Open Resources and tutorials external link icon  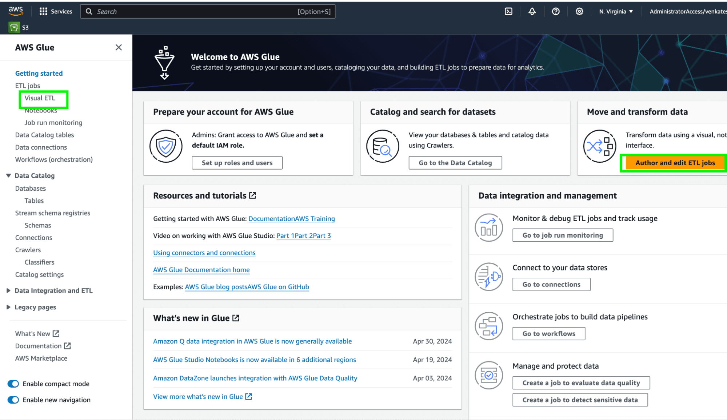click(253, 195)
